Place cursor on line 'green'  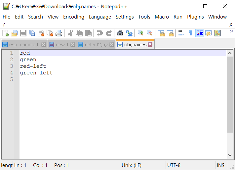click(28, 60)
